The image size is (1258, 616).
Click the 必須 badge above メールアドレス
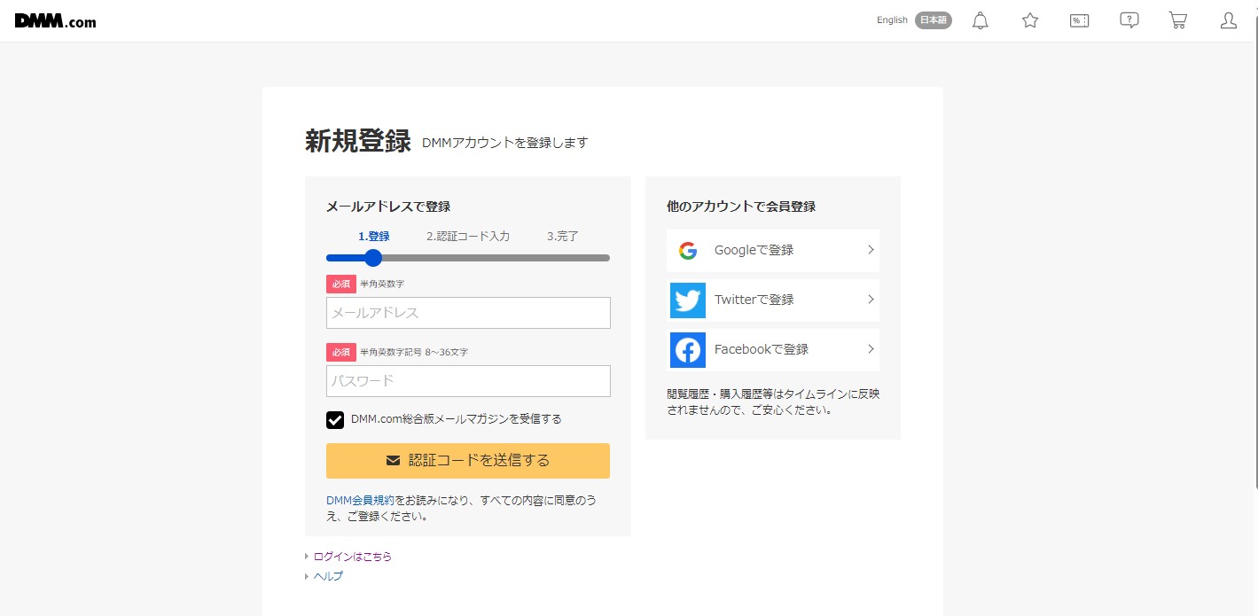pos(341,284)
